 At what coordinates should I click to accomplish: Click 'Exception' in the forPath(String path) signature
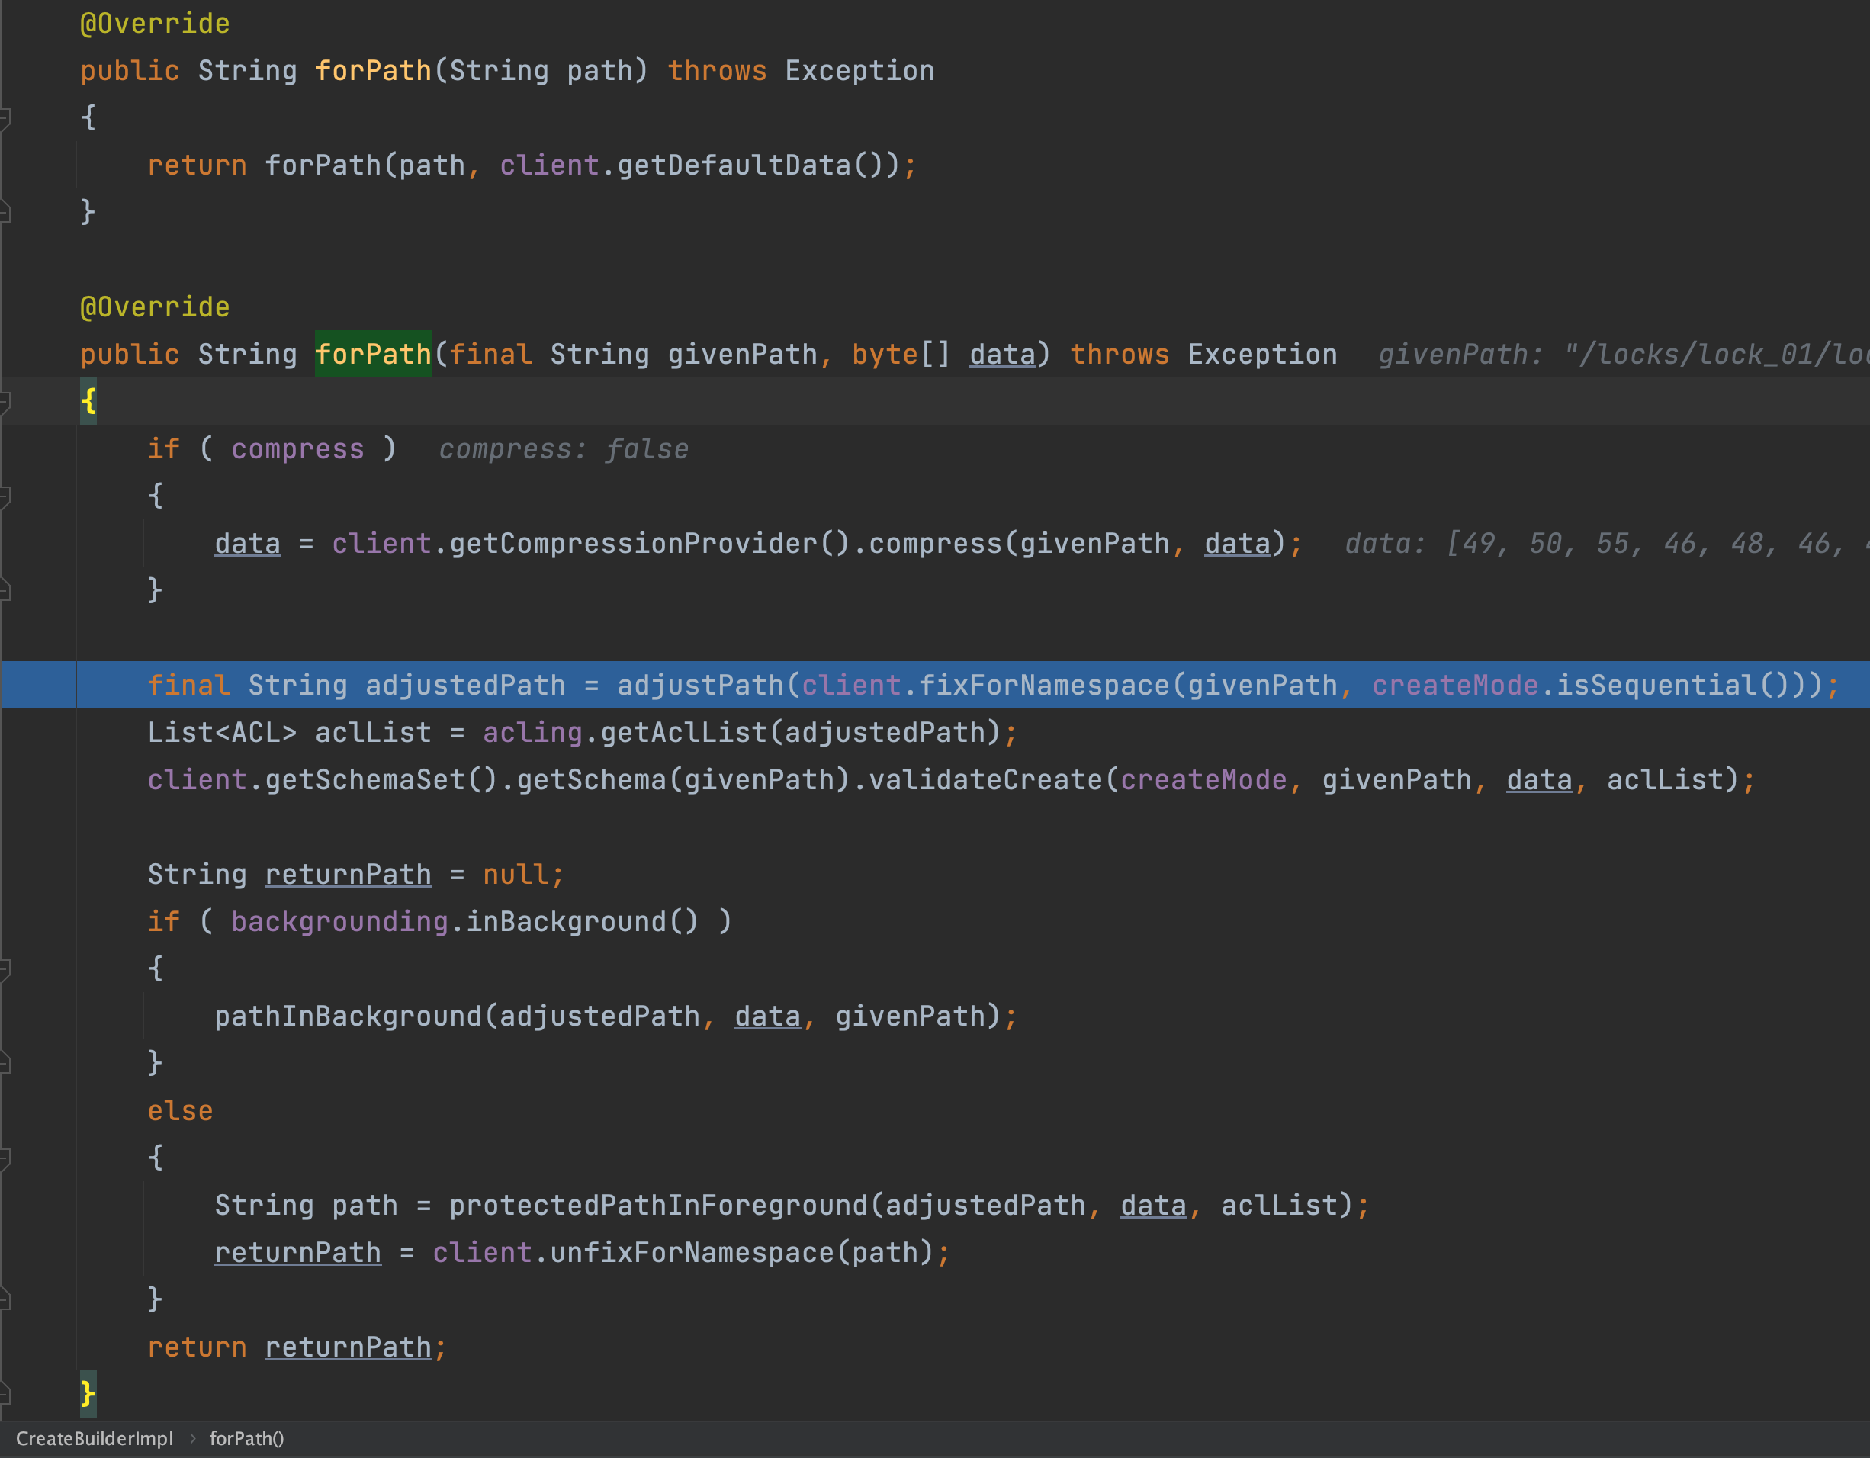pyautogui.click(x=859, y=70)
